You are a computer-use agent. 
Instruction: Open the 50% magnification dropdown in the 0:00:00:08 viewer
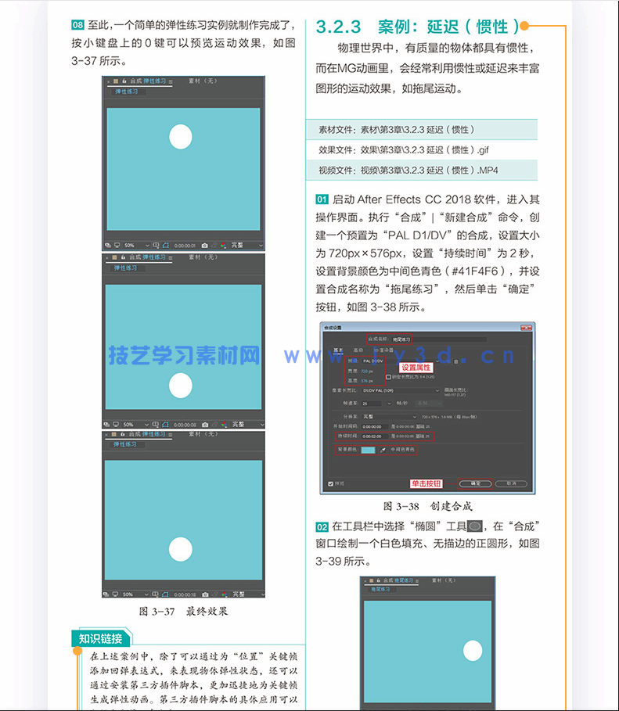point(135,425)
